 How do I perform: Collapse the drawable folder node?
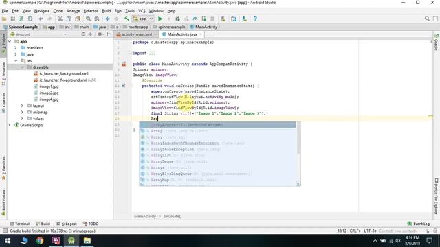(x=23, y=67)
